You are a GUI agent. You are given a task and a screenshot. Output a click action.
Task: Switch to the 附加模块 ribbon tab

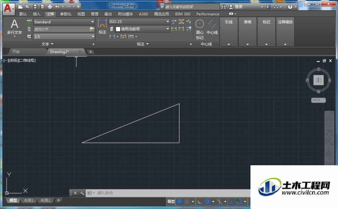125,14
